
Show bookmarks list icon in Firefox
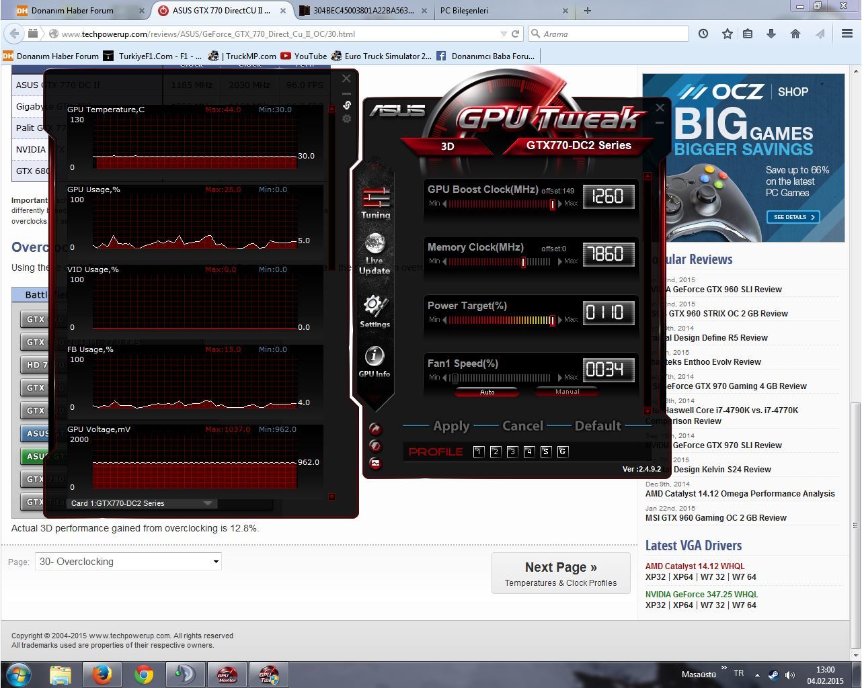tap(748, 34)
